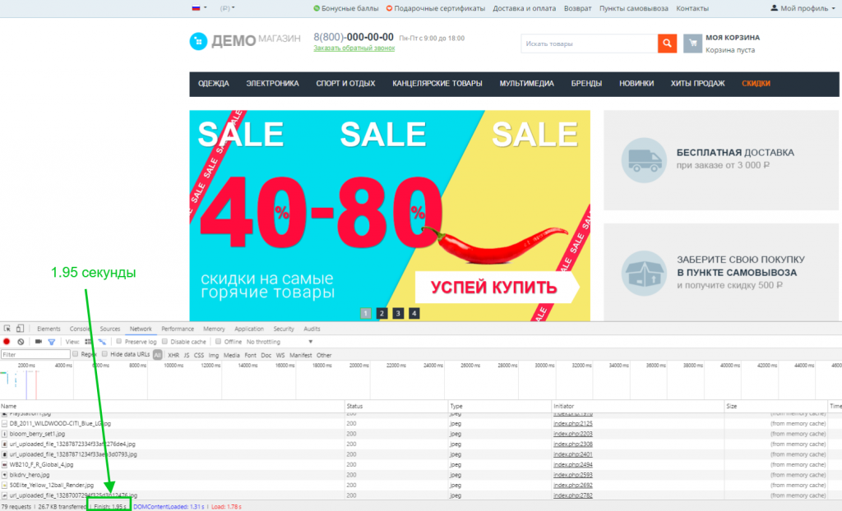Clear the network log
The width and height of the screenshot is (842, 511).
click(21, 342)
